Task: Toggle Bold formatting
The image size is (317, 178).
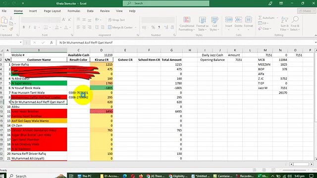Action: (x=24, y=27)
